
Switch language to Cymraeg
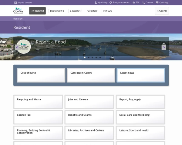[162, 2]
